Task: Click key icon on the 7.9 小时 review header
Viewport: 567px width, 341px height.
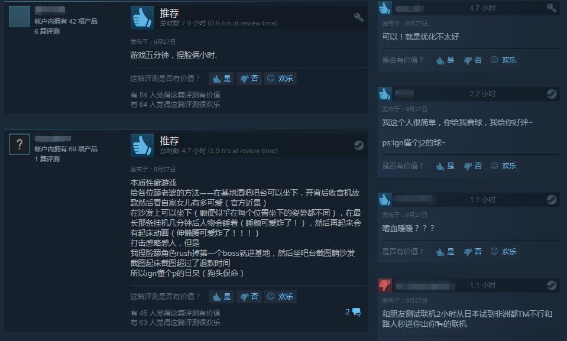Action: pos(358,17)
